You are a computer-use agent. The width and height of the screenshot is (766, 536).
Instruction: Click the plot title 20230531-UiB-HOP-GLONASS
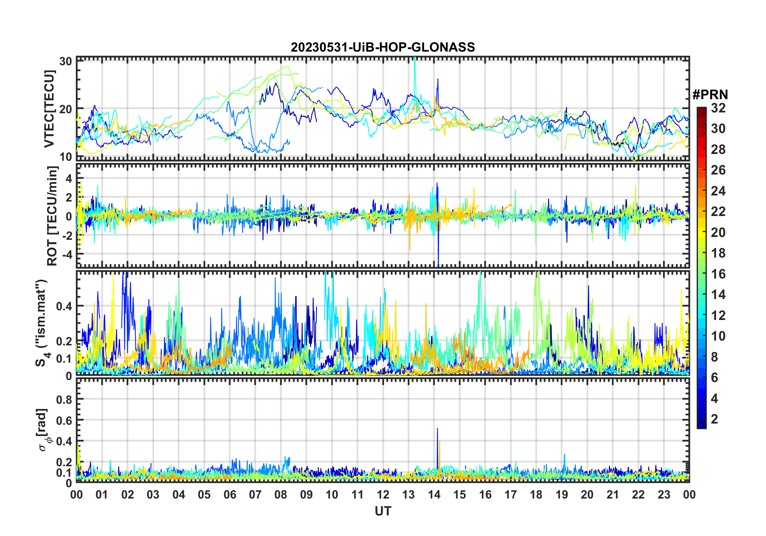(x=383, y=47)
